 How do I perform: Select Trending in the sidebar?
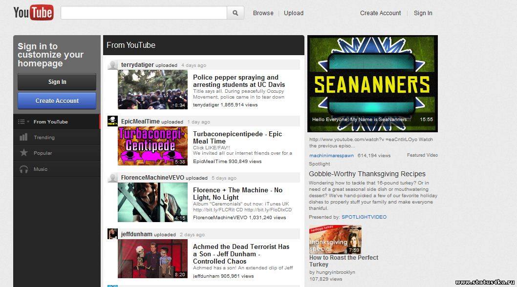click(57, 138)
